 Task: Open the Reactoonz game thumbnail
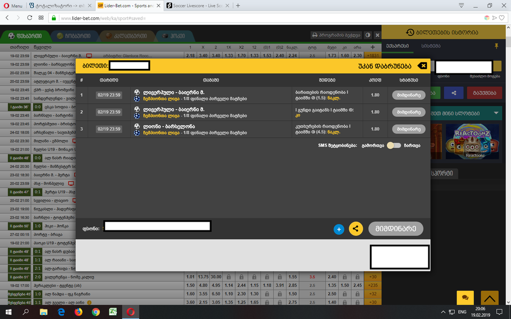point(472,142)
